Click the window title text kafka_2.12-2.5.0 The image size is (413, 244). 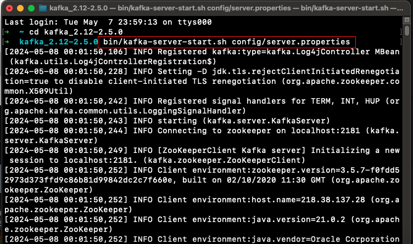pos(79,8)
